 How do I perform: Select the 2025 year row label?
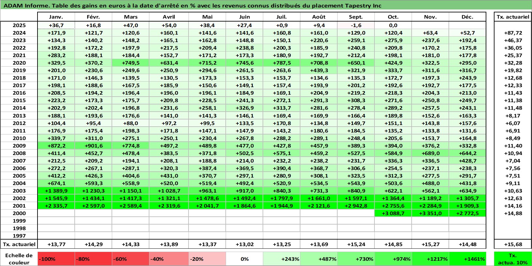click(x=19, y=25)
